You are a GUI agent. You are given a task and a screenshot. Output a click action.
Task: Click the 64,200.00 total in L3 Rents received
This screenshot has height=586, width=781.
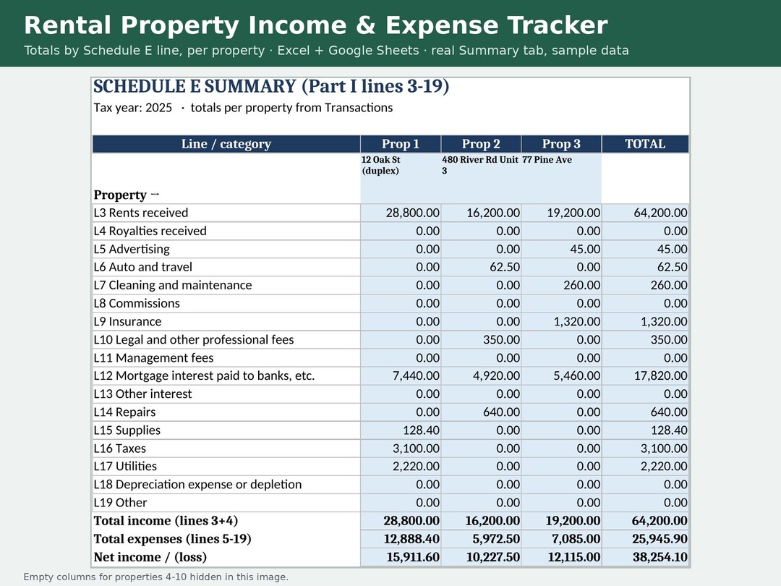coord(645,213)
